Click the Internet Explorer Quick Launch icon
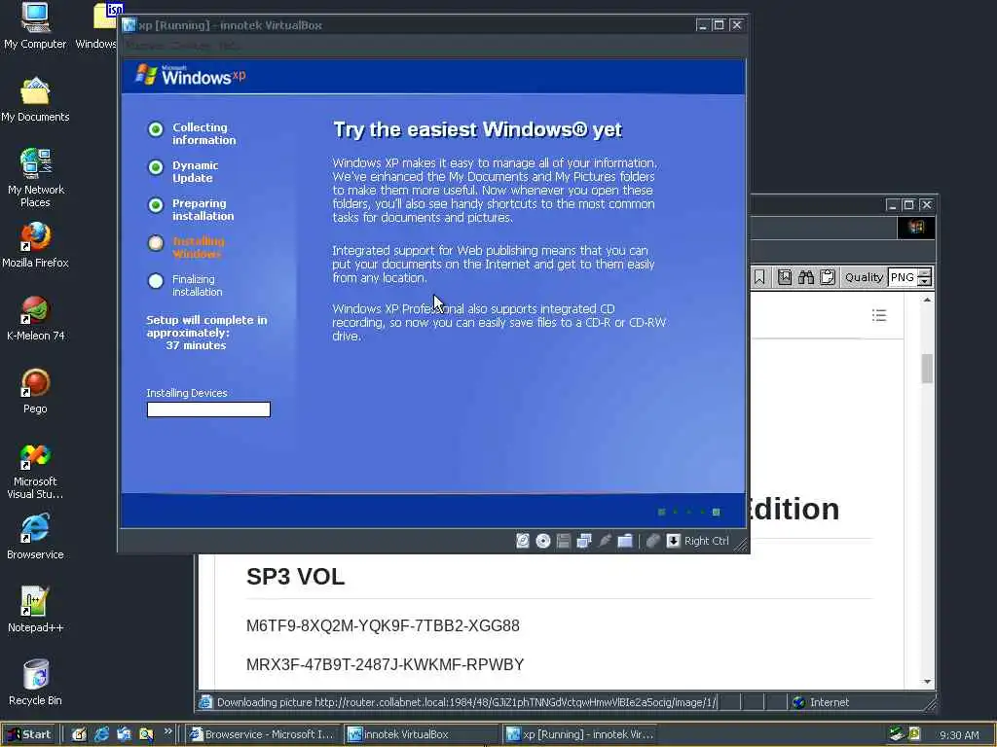Image resolution: width=997 pixels, height=747 pixels. coord(101,734)
